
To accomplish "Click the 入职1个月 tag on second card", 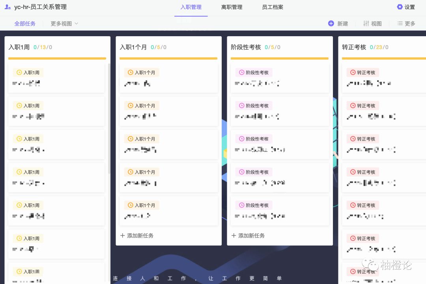I will pos(141,106).
